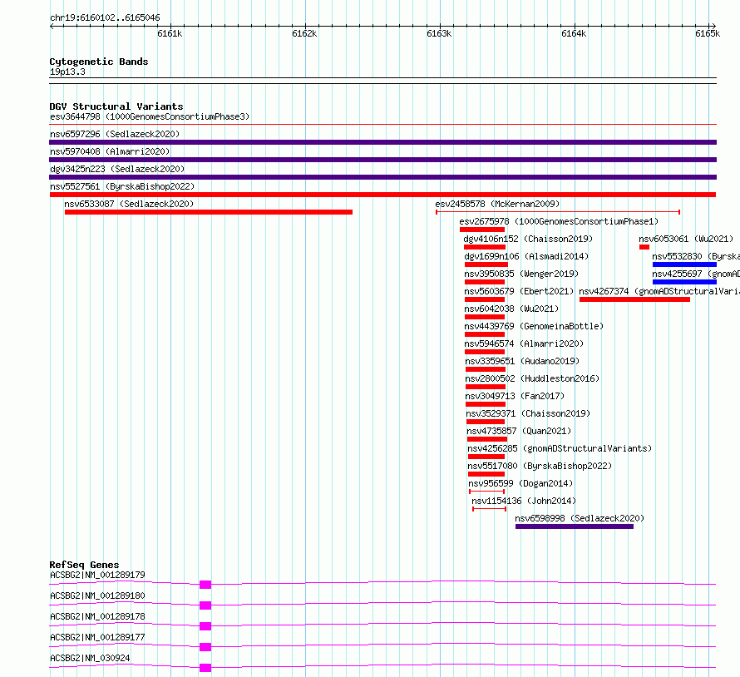Click the 6162k ruler tick label
740x677 pixels.
coord(304,33)
